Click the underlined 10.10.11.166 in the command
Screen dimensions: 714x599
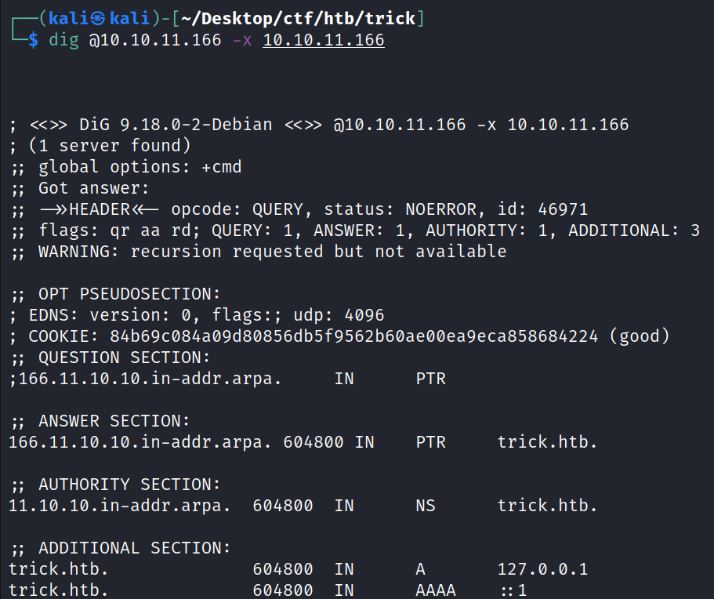[324, 40]
